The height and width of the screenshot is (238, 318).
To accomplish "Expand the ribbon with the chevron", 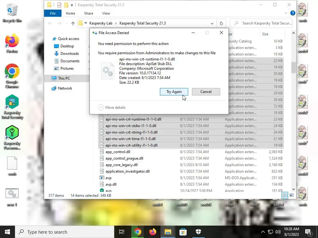I will 286,13.
